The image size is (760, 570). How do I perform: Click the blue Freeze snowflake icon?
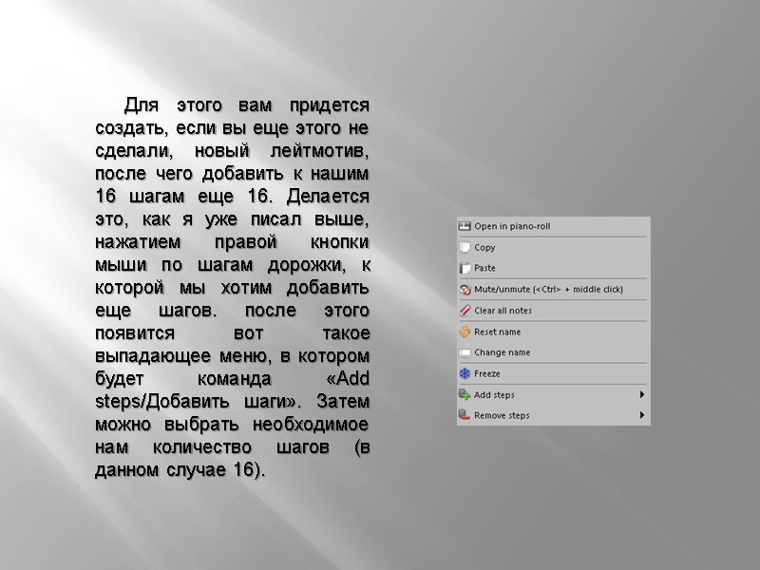point(465,373)
